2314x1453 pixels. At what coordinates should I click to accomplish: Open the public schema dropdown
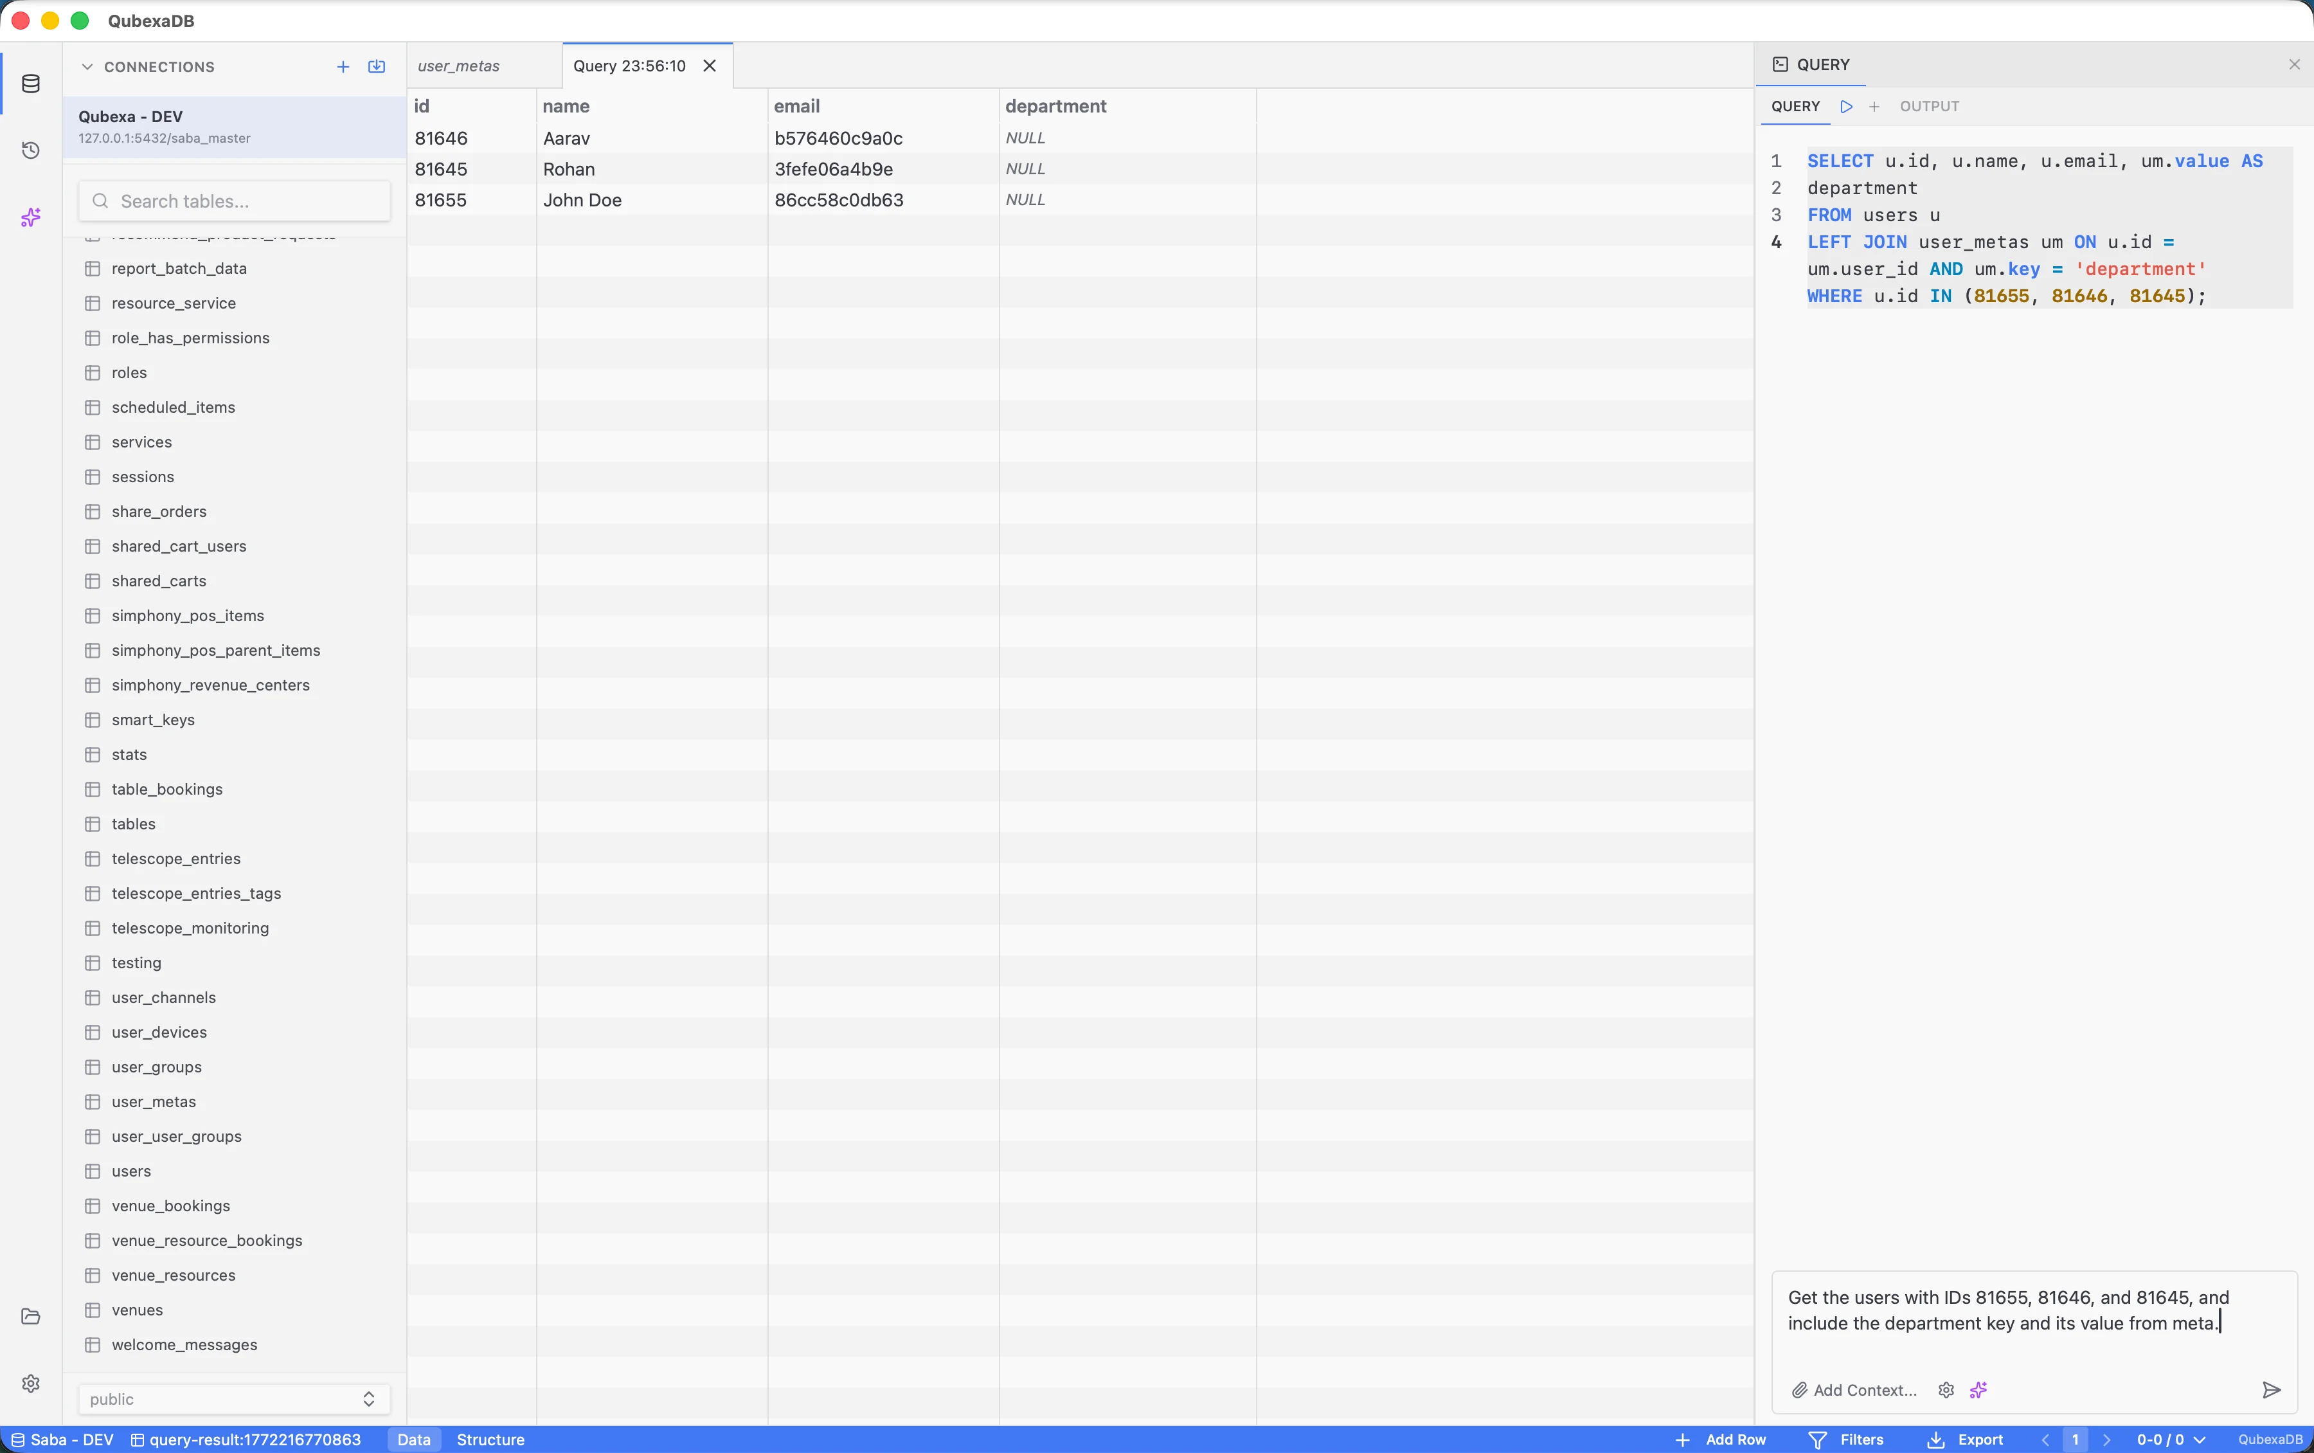tap(233, 1398)
